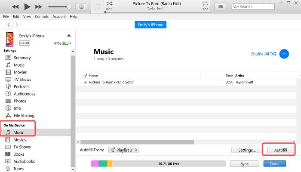Image resolution: width=301 pixels, height=172 pixels.
Task: Open the AirPlay output selector
Action: pos(81,7)
